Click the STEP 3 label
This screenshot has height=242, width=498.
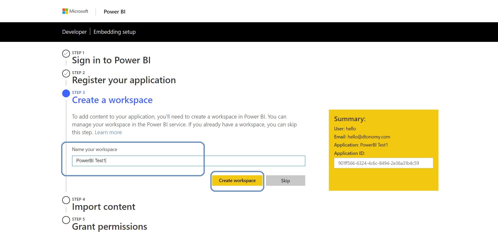[x=78, y=93]
